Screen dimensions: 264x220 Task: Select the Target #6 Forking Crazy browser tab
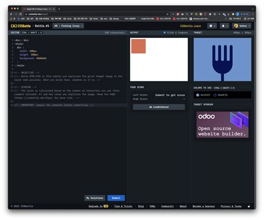point(38,9)
